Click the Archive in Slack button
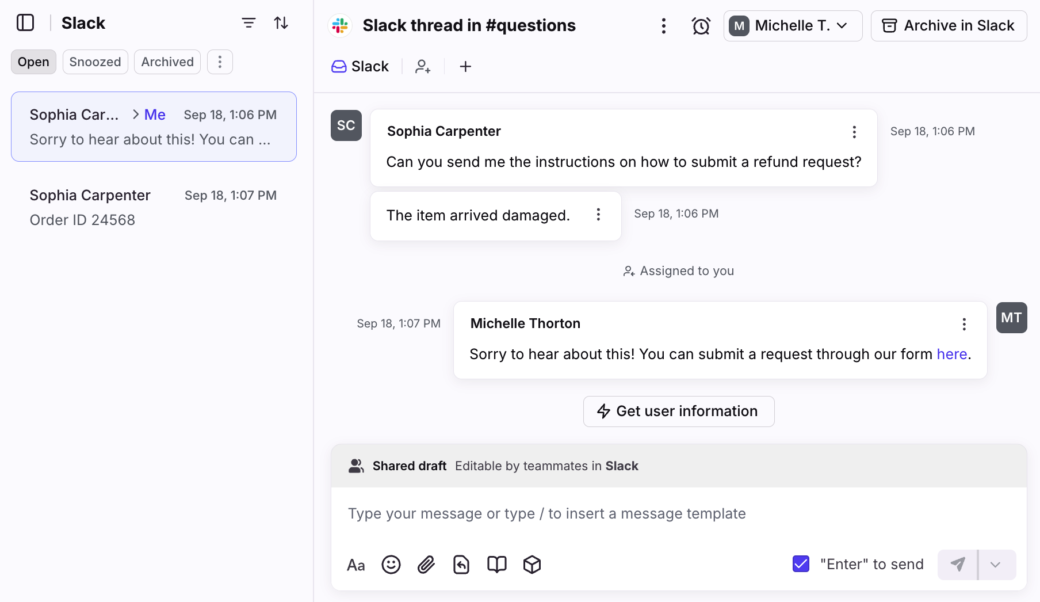The height and width of the screenshot is (602, 1040). tap(949, 26)
